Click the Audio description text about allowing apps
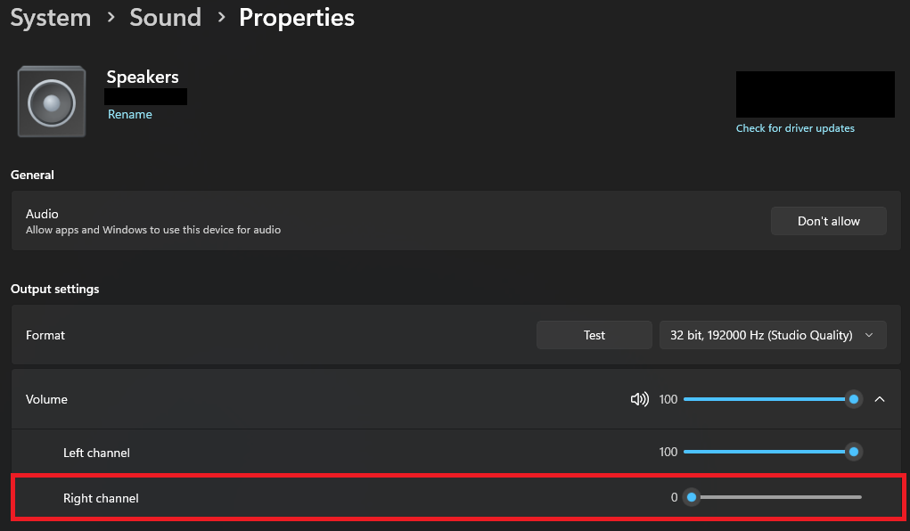Image resolution: width=910 pixels, height=531 pixels. pos(153,230)
